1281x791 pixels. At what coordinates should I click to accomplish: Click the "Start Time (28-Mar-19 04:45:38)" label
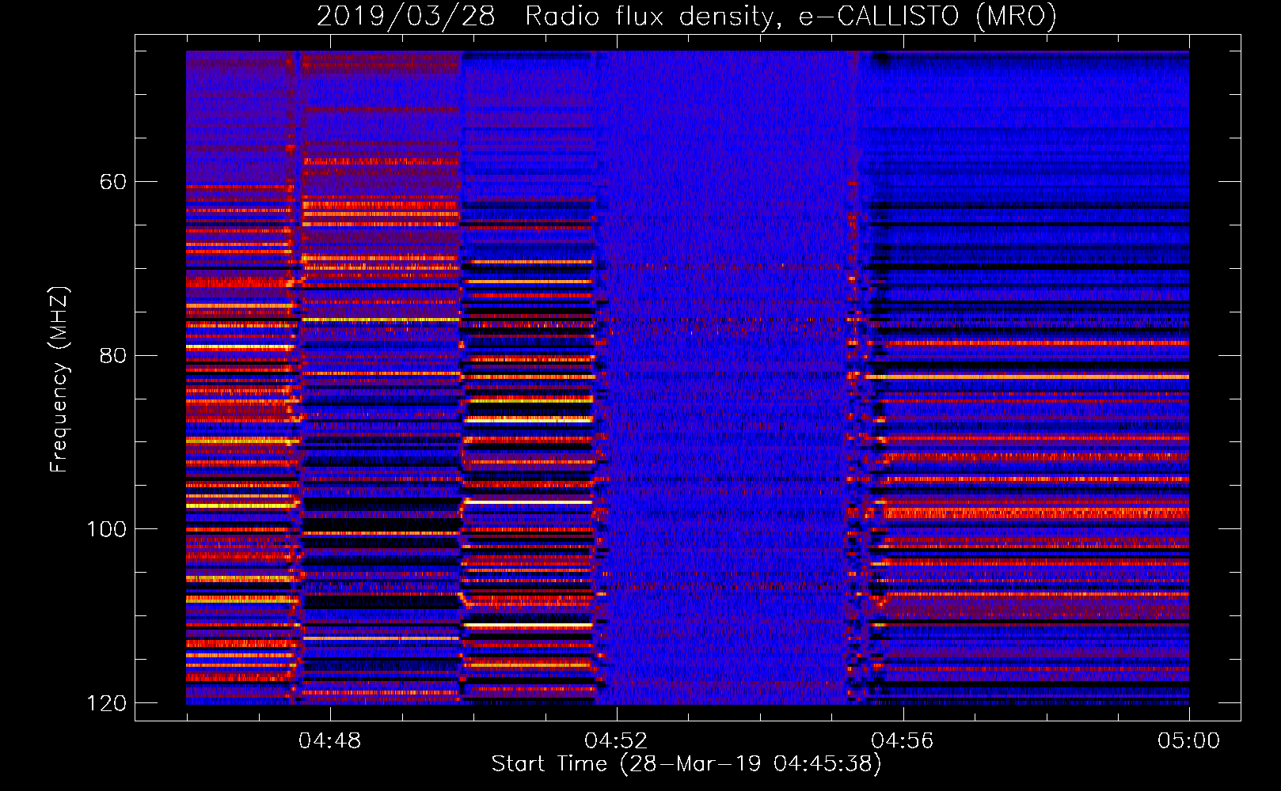pos(686,764)
